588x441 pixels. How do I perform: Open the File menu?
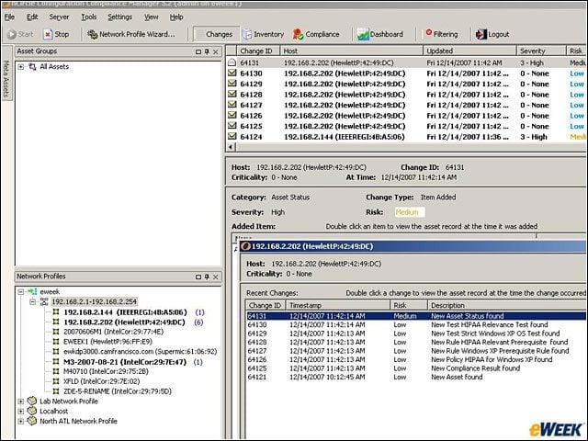9,17
